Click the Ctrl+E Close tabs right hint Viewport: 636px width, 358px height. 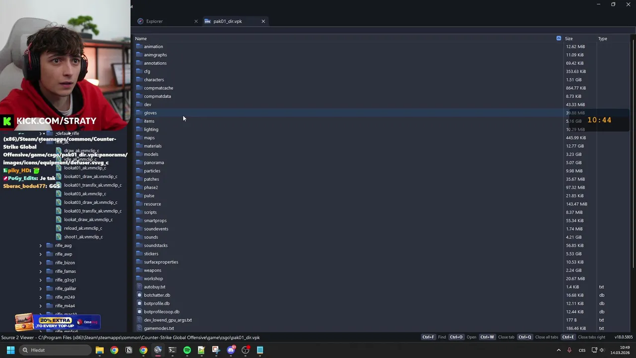click(x=583, y=337)
